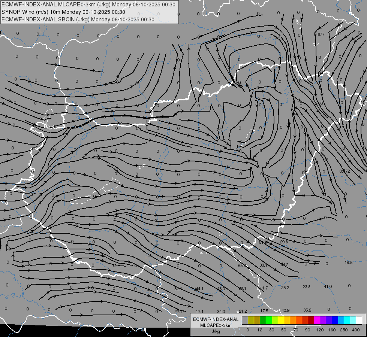Click the gray legend swatch below zero
This screenshot has height=337, width=367.
pos(245,320)
